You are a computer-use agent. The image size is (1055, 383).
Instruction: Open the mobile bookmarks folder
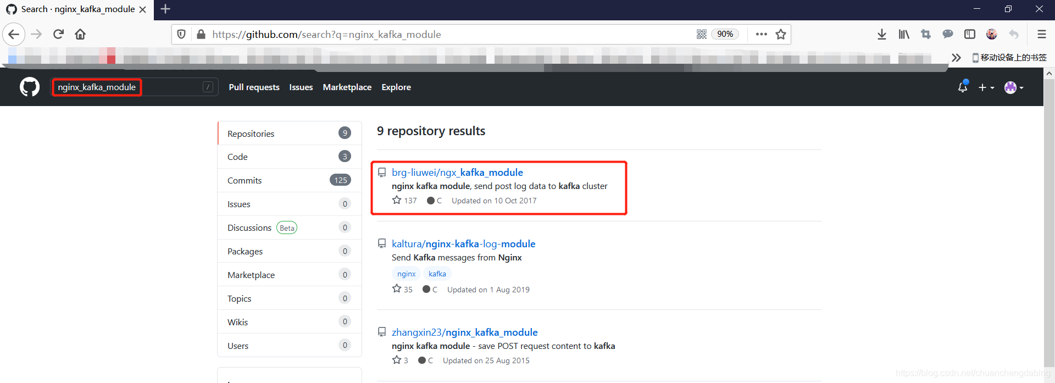pyautogui.click(x=1009, y=57)
